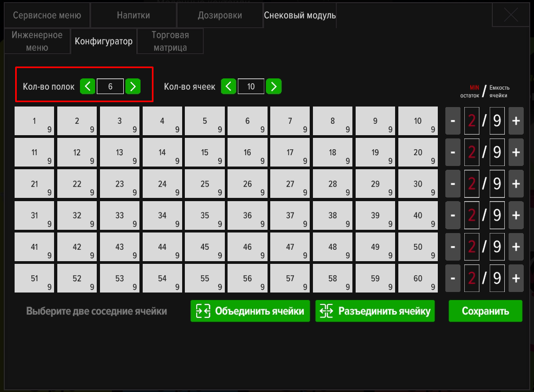Open the Сервисное меню tab
This screenshot has height=392, width=534.
pyautogui.click(x=47, y=15)
